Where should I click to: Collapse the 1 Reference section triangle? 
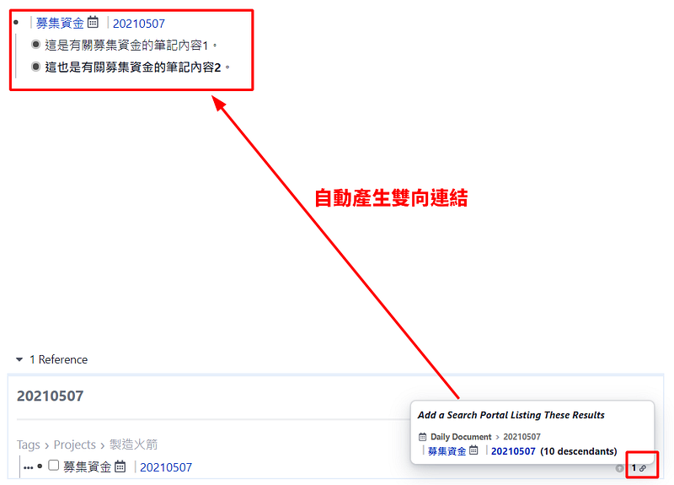[19, 359]
